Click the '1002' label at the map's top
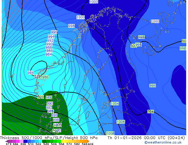The image size is (188, 145). tap(94, 2)
